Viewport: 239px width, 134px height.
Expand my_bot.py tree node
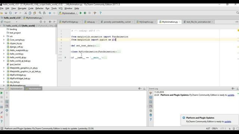(x=4, y=82)
